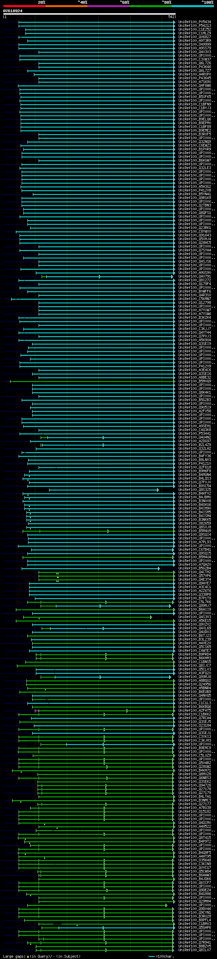This screenshot has width=217, height=959.
Task: Select hit UniRef100_A2DG97
Action: (195, 441)
